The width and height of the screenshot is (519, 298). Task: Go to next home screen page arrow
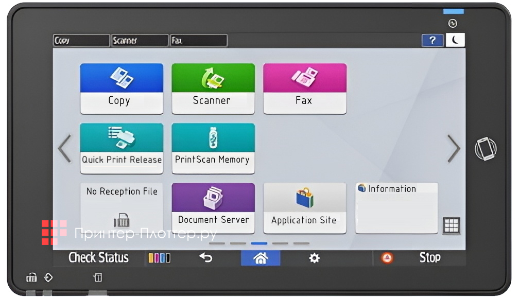[x=453, y=149]
